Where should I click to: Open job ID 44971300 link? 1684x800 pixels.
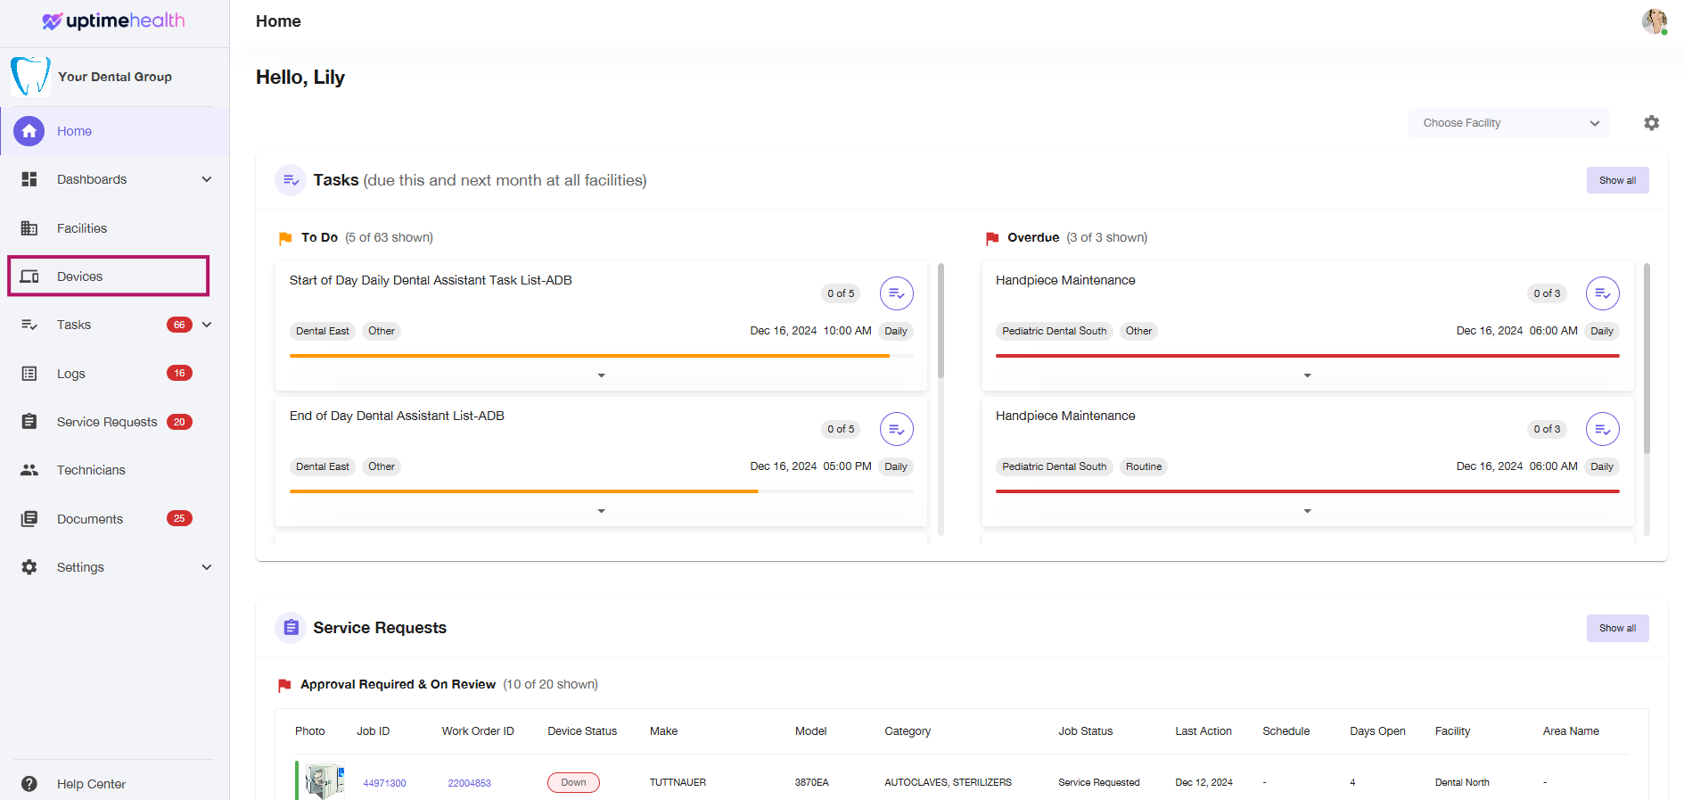point(384,783)
